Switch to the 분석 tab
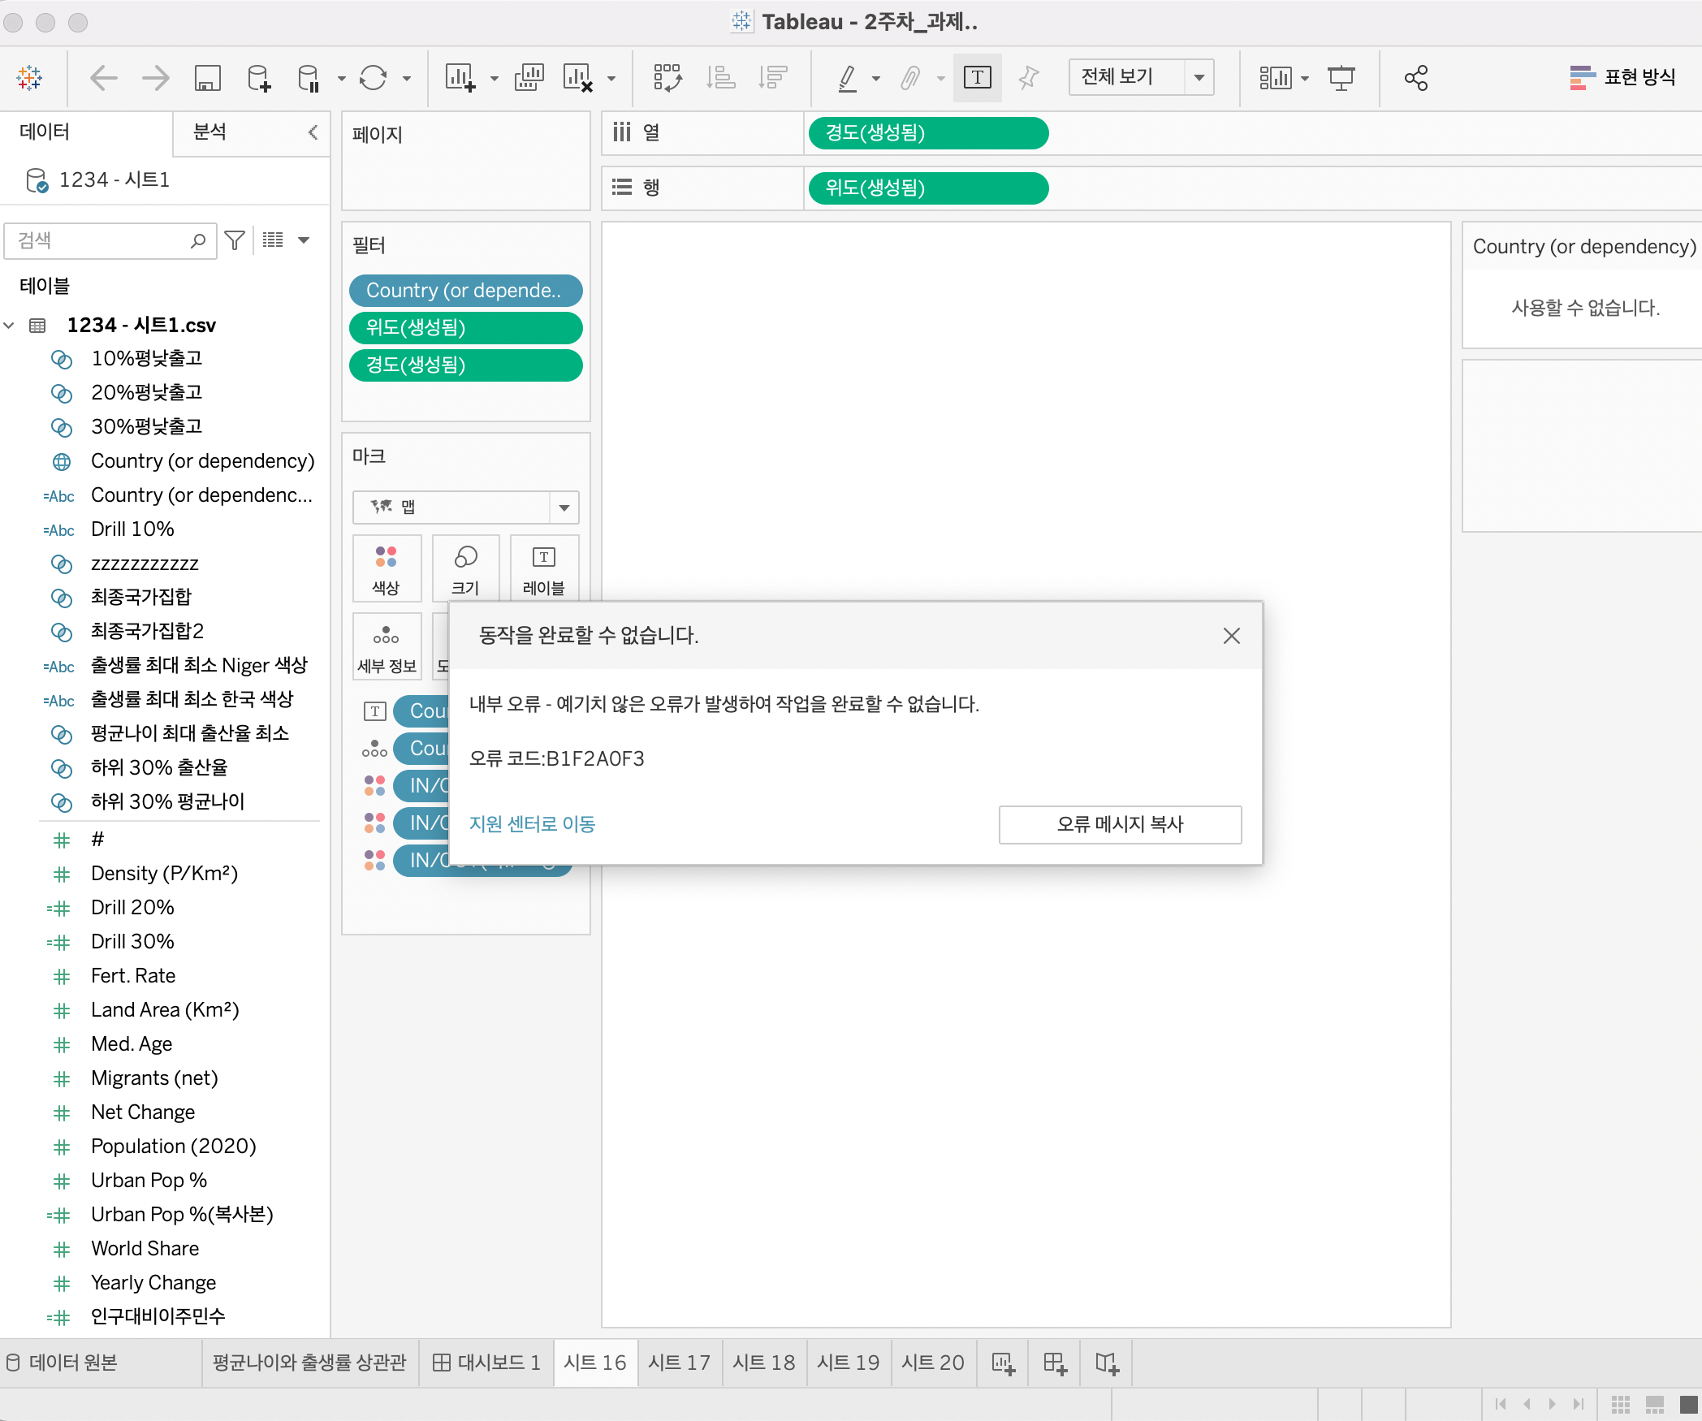Viewport: 1702px width, 1421px height. click(210, 132)
